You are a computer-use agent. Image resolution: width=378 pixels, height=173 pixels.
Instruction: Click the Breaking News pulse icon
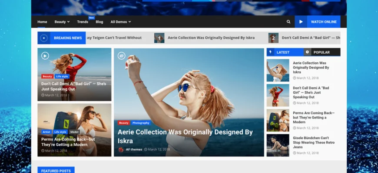point(43,38)
